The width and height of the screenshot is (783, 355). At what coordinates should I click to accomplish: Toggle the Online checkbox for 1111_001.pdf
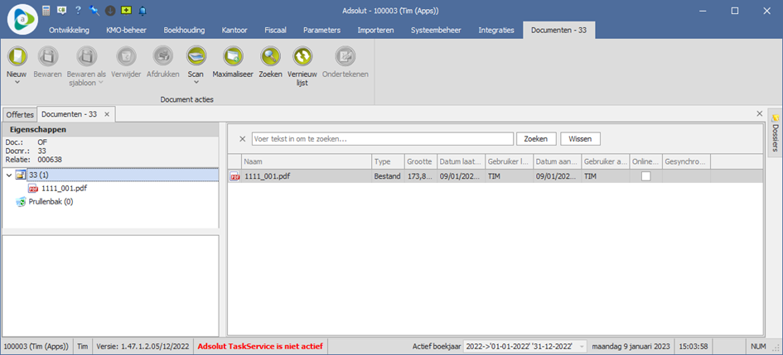[x=646, y=176]
